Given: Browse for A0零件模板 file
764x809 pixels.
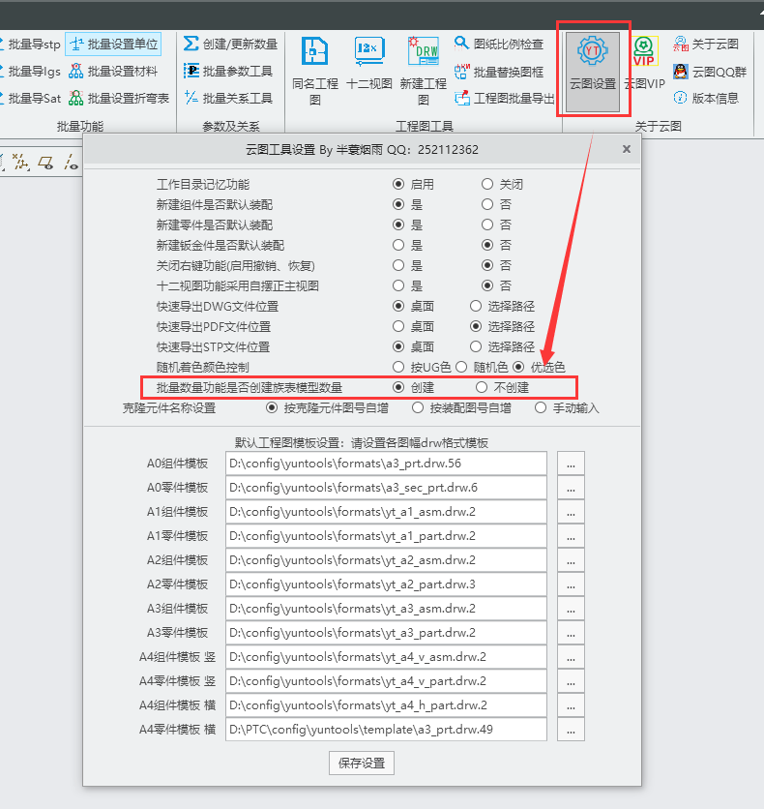Looking at the screenshot, I should click(571, 488).
